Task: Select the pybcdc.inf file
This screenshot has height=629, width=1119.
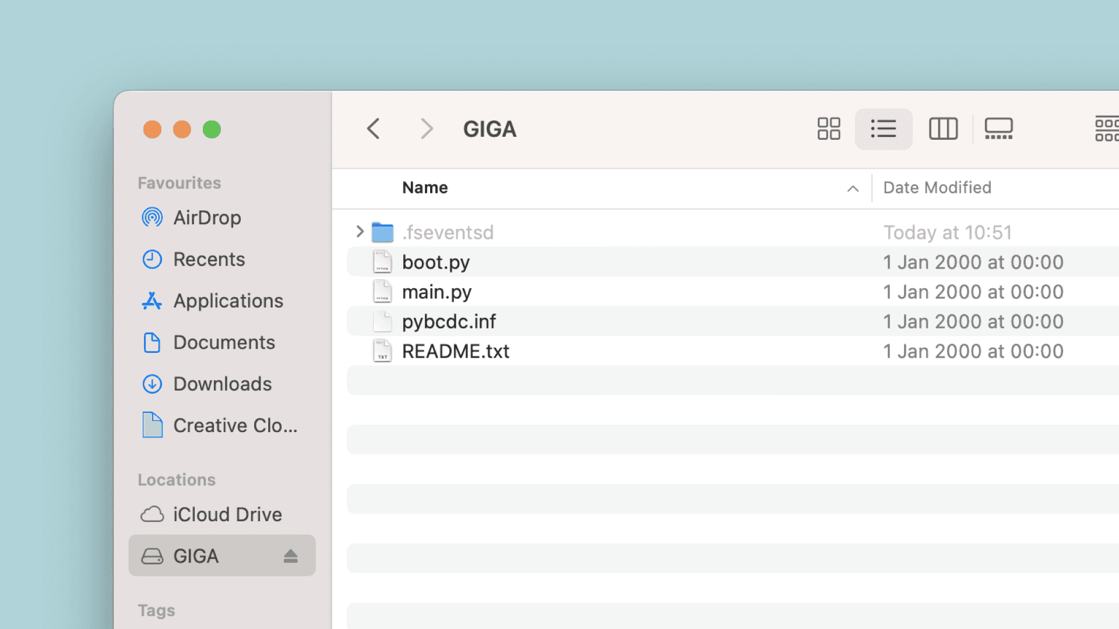Action: point(448,321)
